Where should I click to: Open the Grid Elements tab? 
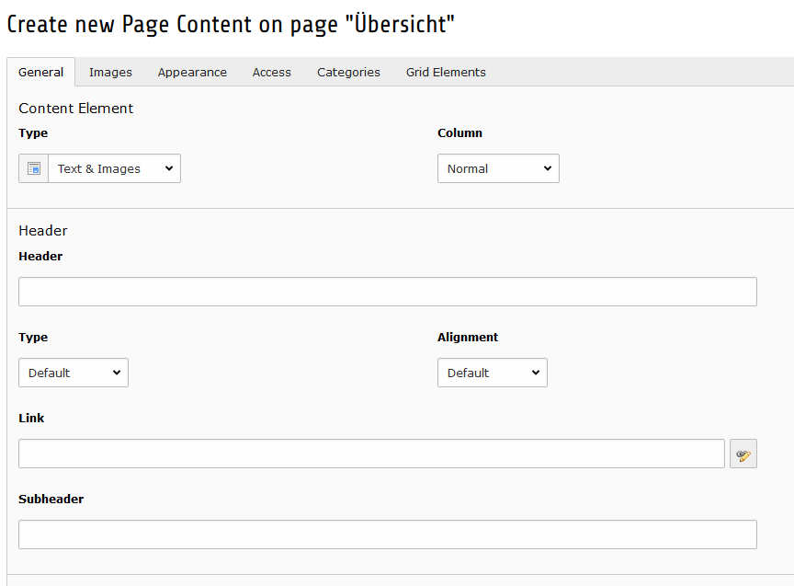pos(446,72)
